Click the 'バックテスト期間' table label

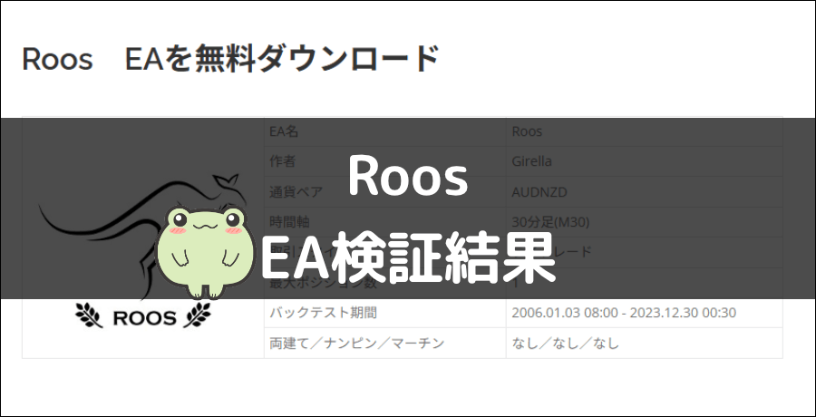(323, 313)
